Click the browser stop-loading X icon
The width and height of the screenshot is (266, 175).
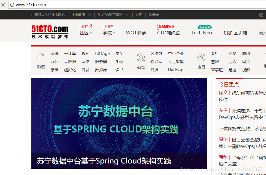pos(3,5)
